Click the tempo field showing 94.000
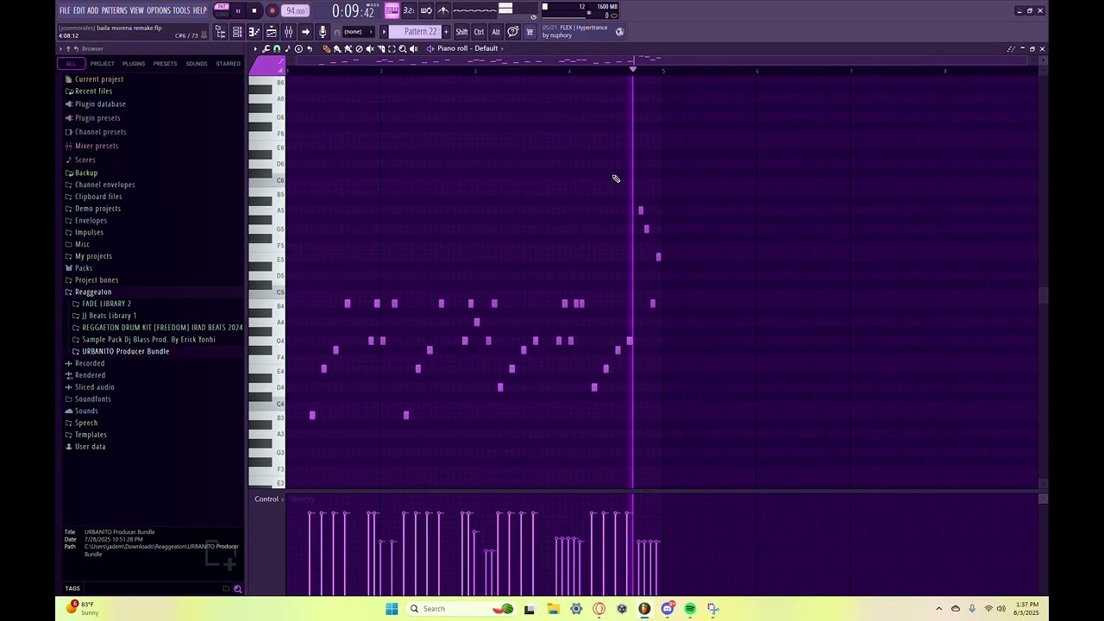The height and width of the screenshot is (621, 1104). 296,11
